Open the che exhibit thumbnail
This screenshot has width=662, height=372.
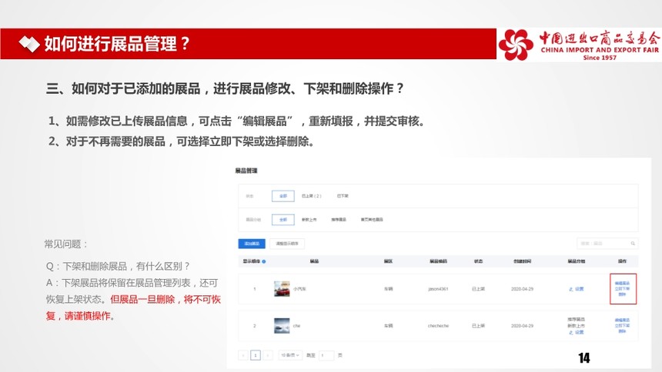coord(282,326)
